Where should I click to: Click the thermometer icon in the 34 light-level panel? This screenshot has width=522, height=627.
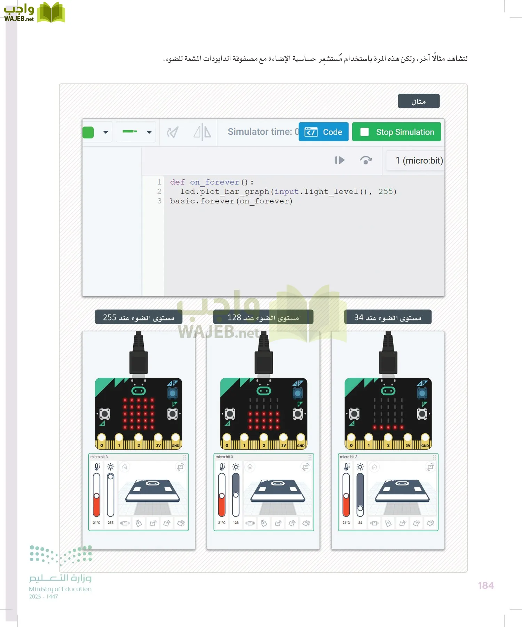(x=346, y=467)
